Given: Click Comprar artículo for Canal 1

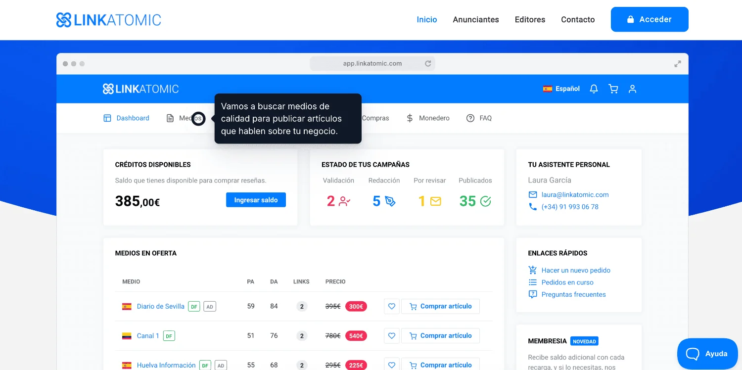Looking at the screenshot, I should tap(440, 336).
